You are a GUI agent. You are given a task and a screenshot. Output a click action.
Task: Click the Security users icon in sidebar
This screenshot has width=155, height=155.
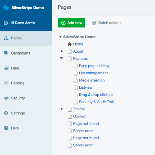pyautogui.click(x=6, y=98)
